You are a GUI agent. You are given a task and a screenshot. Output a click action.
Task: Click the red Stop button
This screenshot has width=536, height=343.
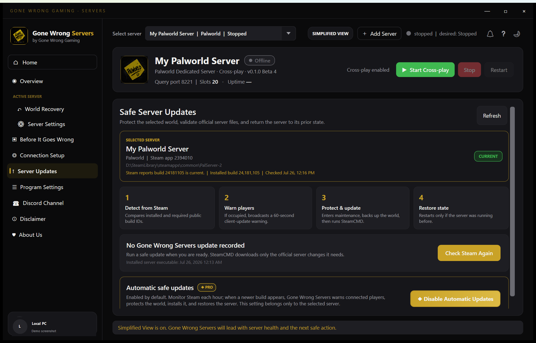pyautogui.click(x=469, y=70)
